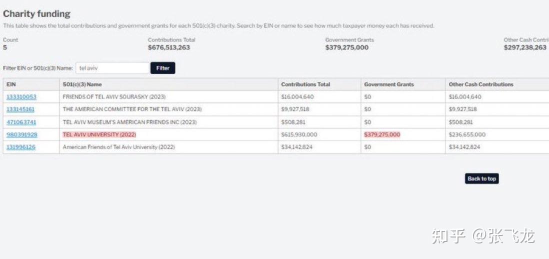This screenshot has width=549, height=259.
Task: Select the highlighted TEL AVIV UNIVERSITY (2022) name
Action: 99,135
